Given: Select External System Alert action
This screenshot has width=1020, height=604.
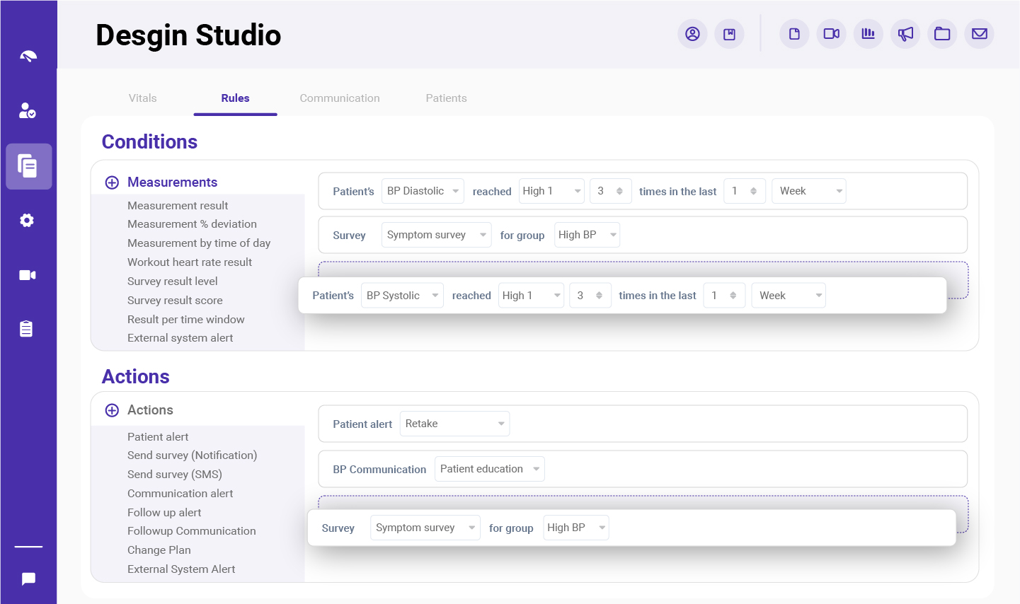Looking at the screenshot, I should tap(181, 569).
